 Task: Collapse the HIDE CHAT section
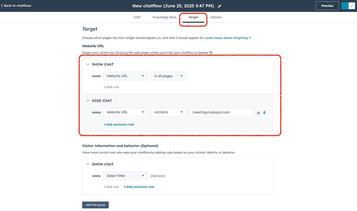[x=88, y=101]
